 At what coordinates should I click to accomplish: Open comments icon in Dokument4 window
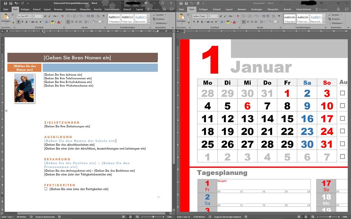point(172,9)
